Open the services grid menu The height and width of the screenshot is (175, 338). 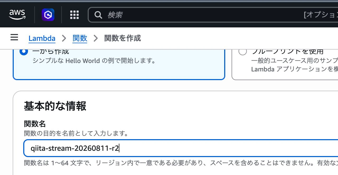74,15
